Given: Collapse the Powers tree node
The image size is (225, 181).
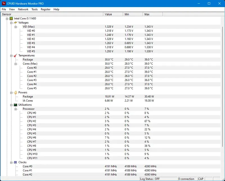Looking at the screenshot, I should click(x=11, y=93).
